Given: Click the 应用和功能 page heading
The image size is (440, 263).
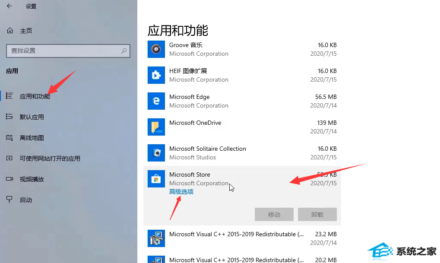Looking at the screenshot, I should click(178, 30).
